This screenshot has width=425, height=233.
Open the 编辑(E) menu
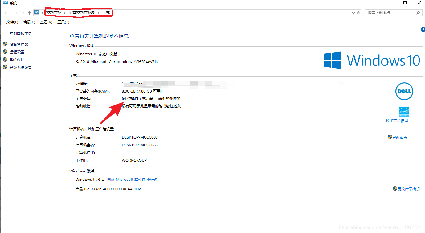pos(29,22)
